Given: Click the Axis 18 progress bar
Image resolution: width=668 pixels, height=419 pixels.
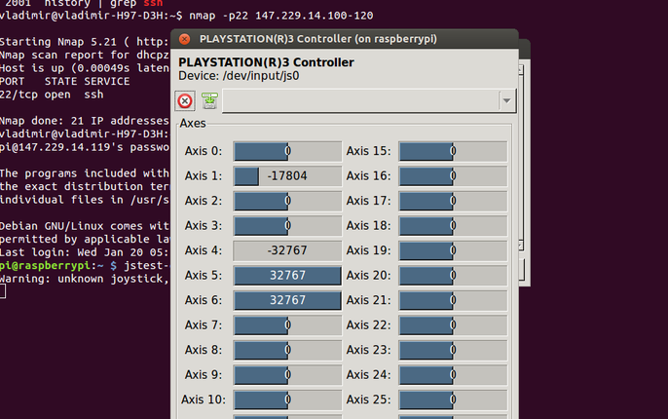Looking at the screenshot, I should click(453, 225).
